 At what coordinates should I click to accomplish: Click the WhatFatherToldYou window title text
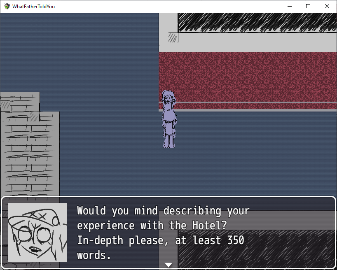click(33, 7)
